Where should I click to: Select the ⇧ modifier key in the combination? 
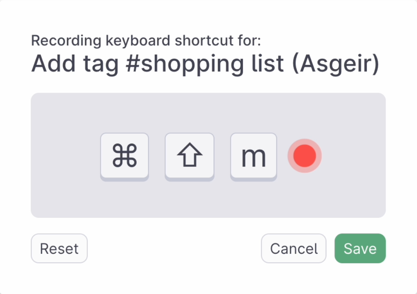(190, 156)
